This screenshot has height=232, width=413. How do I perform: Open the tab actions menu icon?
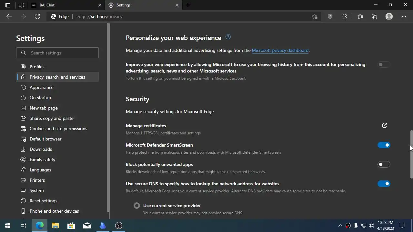coord(8,5)
